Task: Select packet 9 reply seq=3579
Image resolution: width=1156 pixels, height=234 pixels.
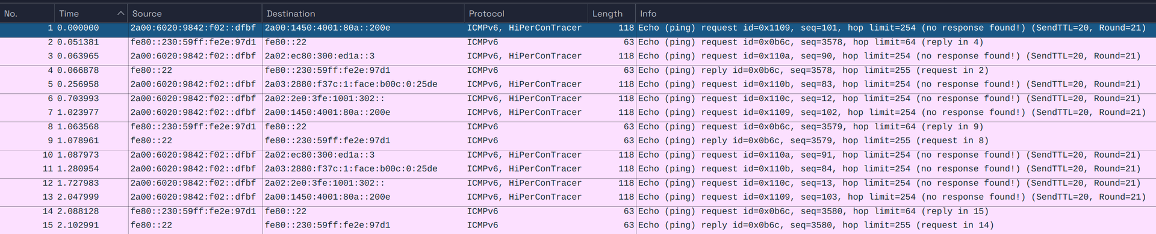Action: click(578, 141)
